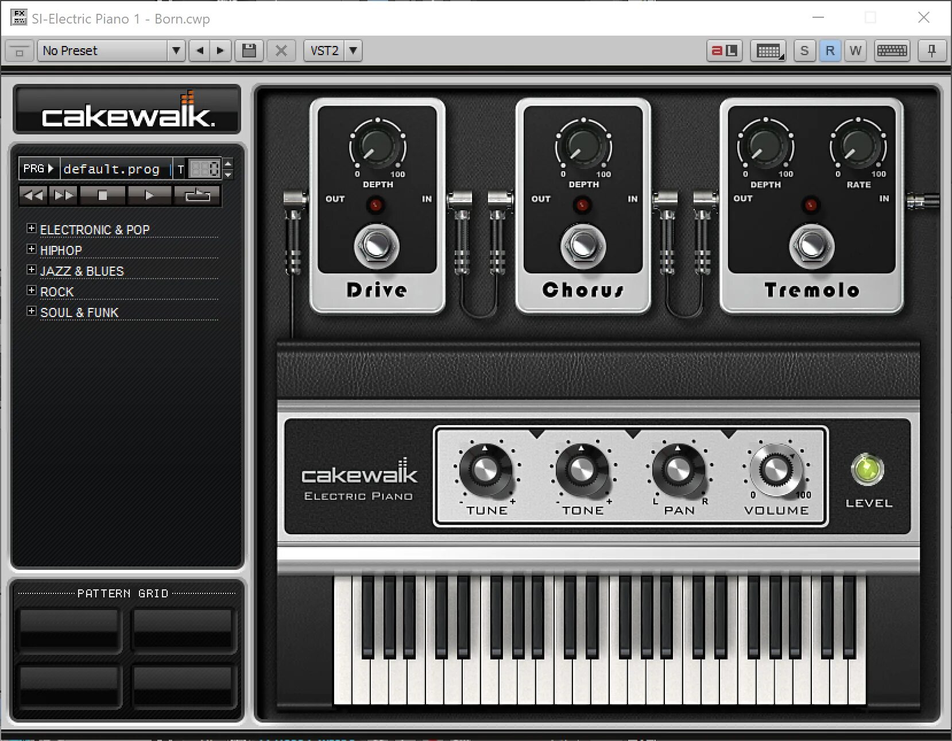
Task: Click the Drive pedal DEPTH knob
Action: (x=377, y=146)
